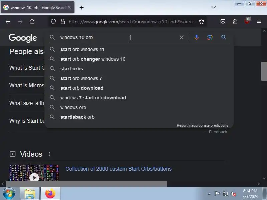Click the address bar URL
This screenshot has width=267, height=200.
(131, 22)
